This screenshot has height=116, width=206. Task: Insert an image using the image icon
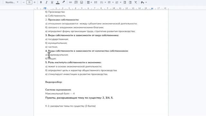pos(81,2)
